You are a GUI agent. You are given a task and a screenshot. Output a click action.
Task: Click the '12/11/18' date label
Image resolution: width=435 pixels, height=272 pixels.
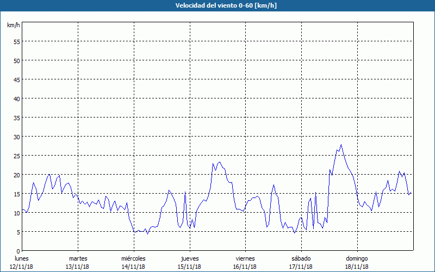tap(21, 267)
